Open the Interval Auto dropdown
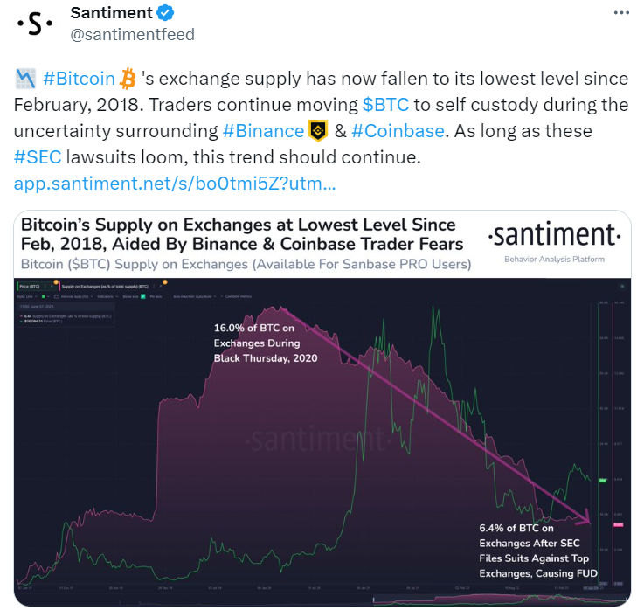Viewport: 644px width, 610px height. click(74, 296)
